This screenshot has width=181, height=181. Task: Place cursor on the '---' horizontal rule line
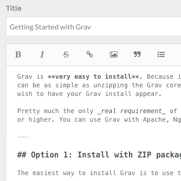pyautogui.click(x=23, y=137)
